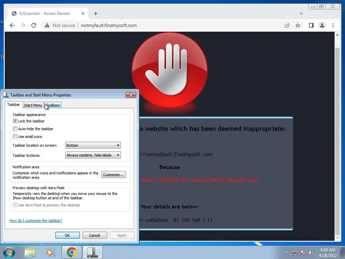345x259 pixels.
Task: Click the red stop hand image
Action: [169, 70]
